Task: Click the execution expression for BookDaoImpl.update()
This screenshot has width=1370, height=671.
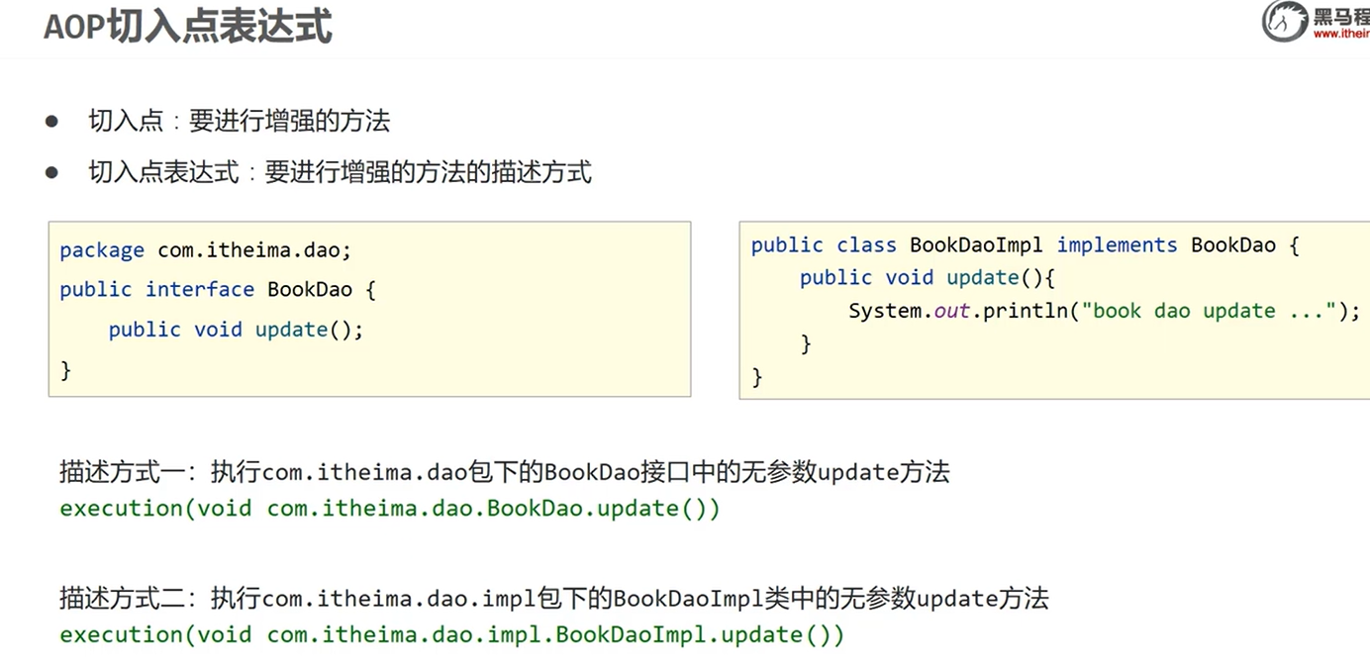Action: [452, 634]
